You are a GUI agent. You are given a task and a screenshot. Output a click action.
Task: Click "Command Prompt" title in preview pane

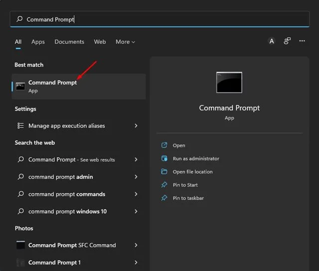tap(229, 108)
